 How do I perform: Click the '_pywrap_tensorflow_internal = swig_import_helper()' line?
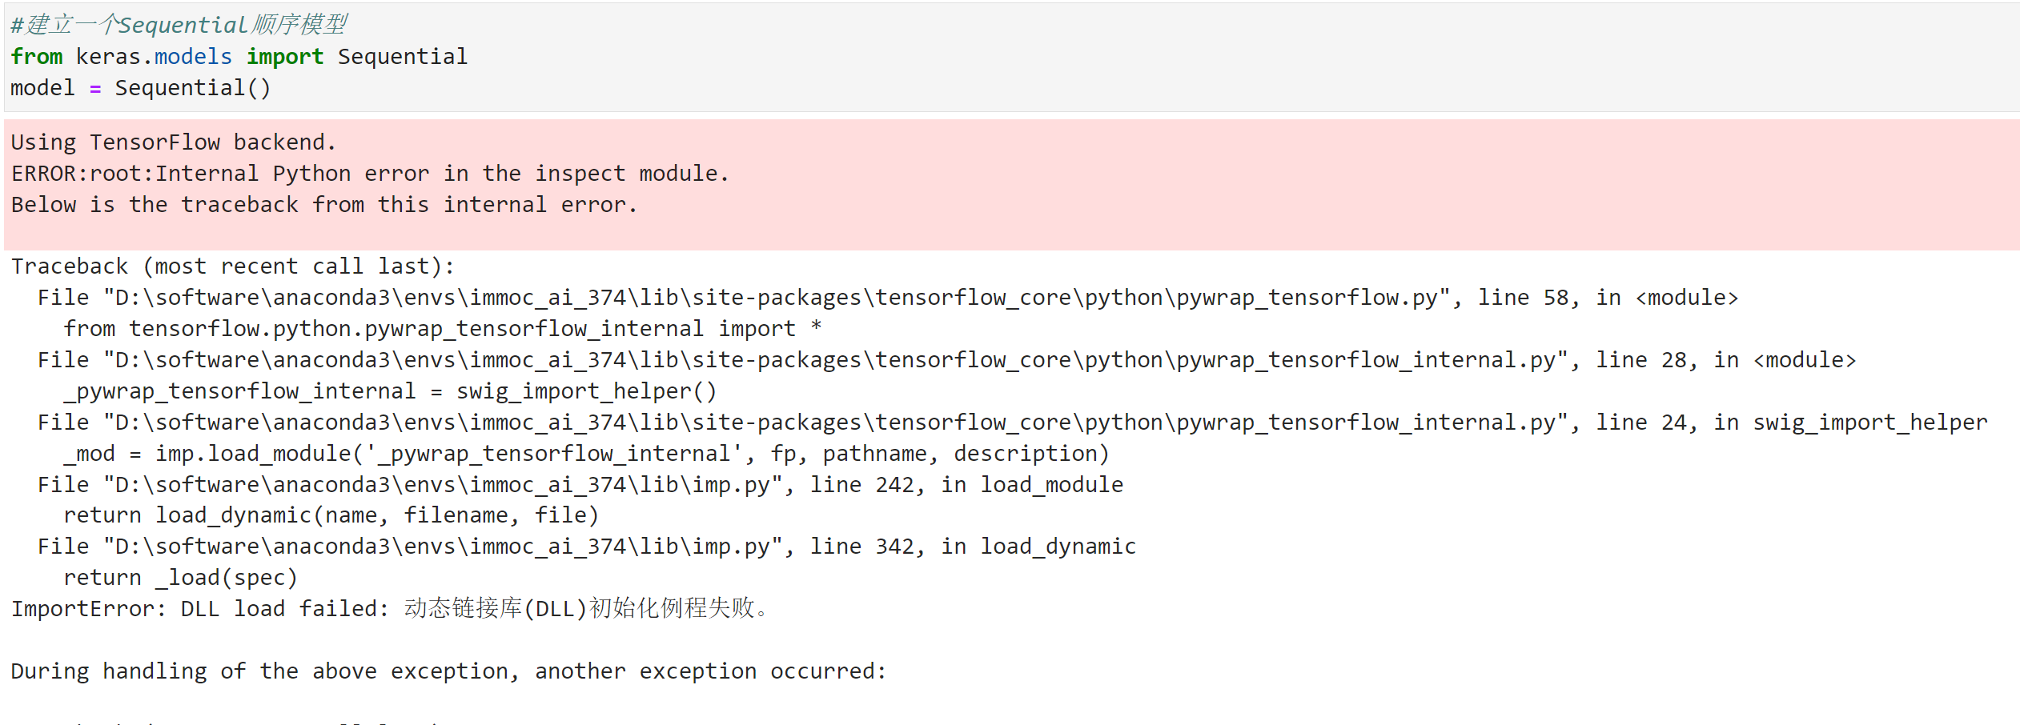[390, 391]
